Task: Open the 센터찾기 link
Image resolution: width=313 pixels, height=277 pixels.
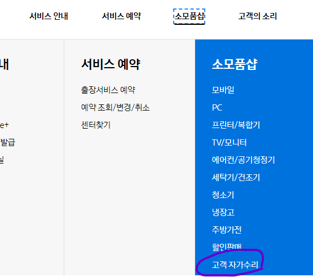Action: 96,125
